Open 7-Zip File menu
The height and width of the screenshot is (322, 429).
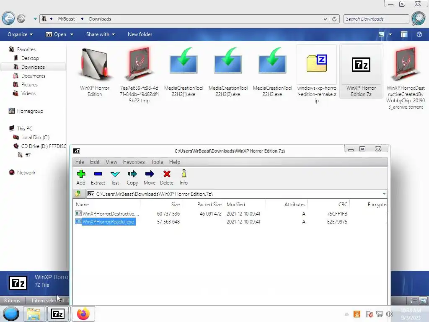click(x=80, y=162)
